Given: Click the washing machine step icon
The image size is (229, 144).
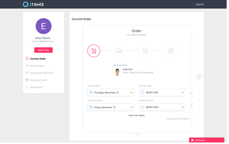Looking at the screenshot, I should pyautogui.click(x=145, y=51).
